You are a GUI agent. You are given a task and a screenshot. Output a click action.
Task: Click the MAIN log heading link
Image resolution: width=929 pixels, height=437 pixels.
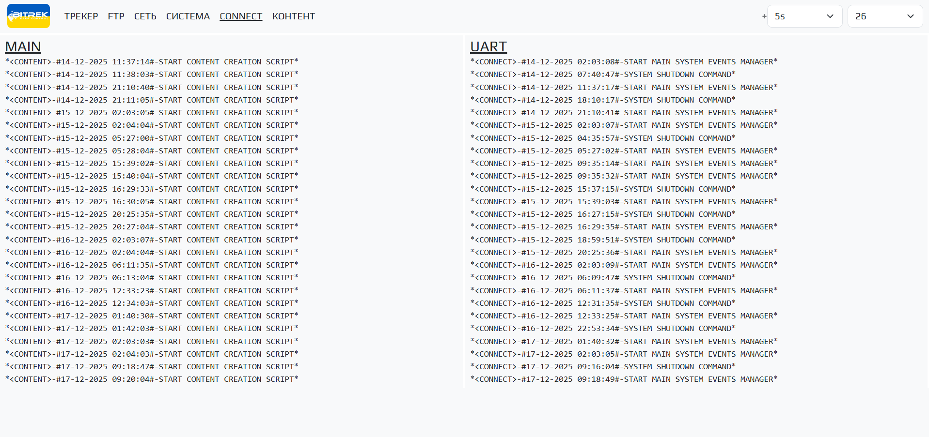tap(23, 46)
